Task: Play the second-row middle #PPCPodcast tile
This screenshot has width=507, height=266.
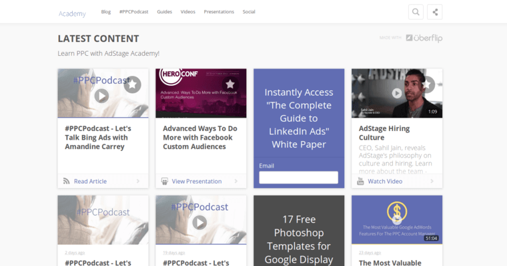Action: tap(199, 222)
